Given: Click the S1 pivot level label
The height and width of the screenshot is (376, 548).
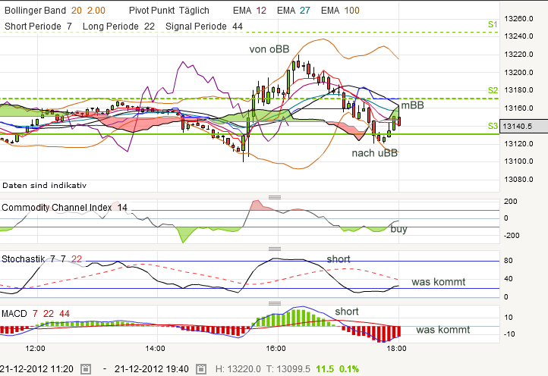Looking at the screenshot, I should [x=493, y=24].
